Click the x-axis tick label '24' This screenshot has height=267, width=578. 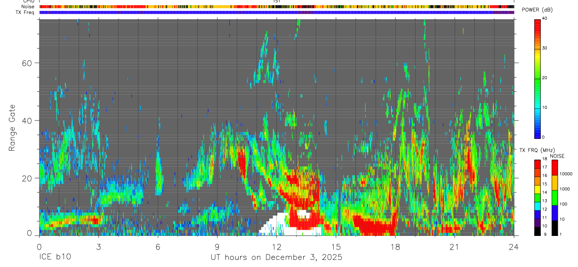[514, 247]
